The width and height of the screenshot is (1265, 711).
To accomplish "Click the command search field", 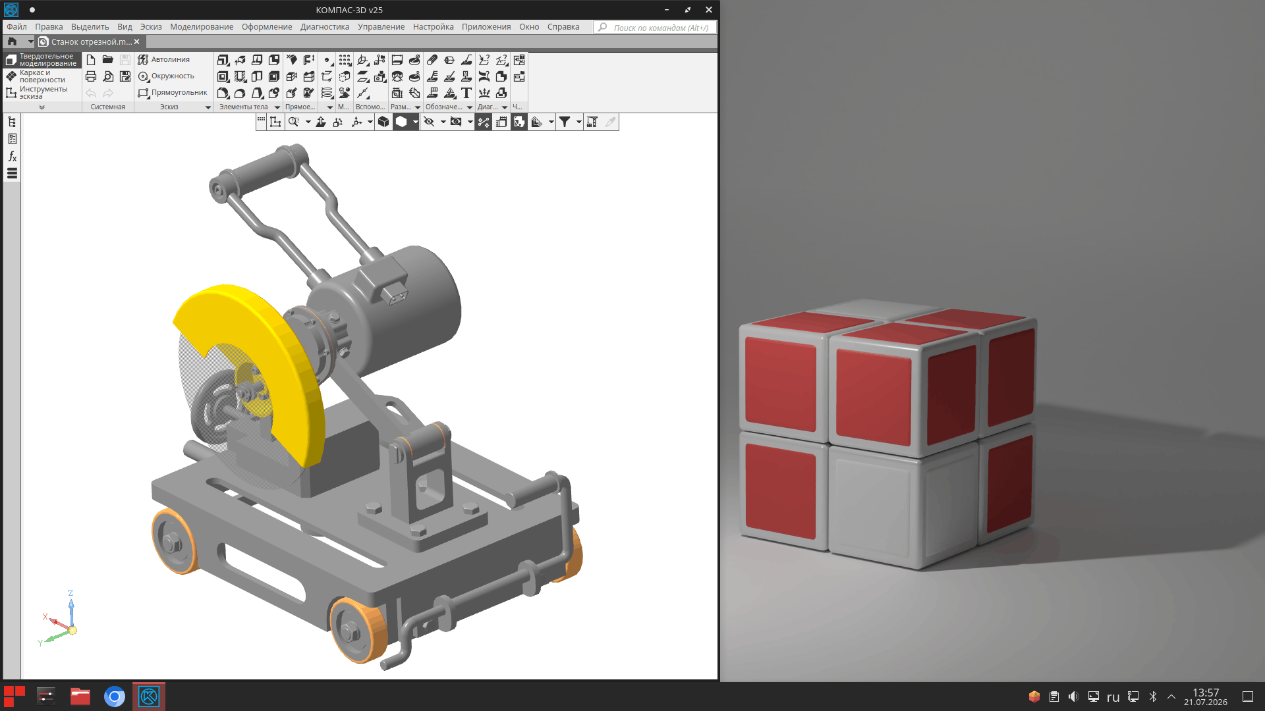I will pos(655,28).
